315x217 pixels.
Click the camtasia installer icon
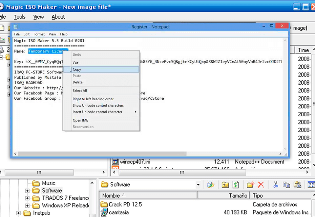[104, 212]
